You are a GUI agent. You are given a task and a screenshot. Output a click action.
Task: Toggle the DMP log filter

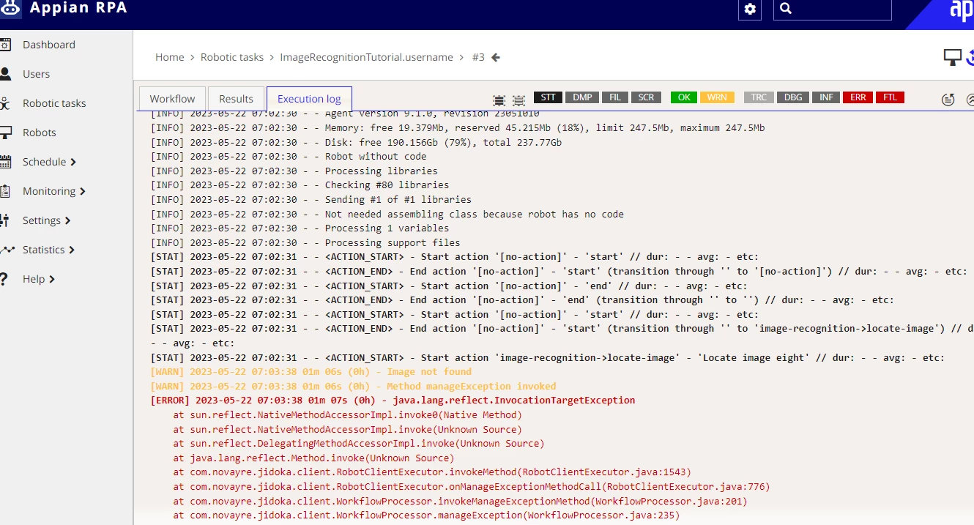(582, 97)
